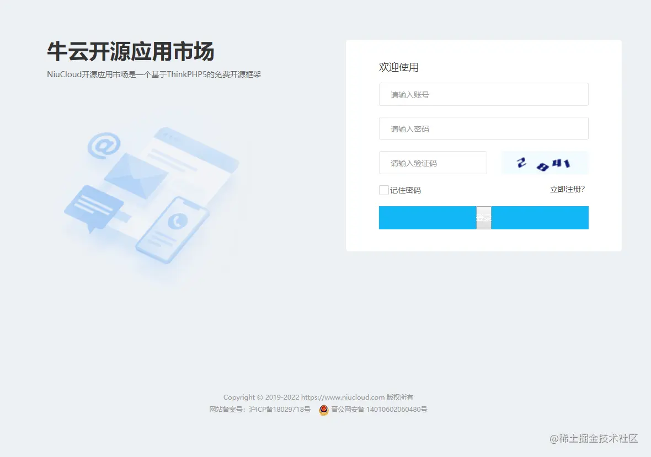Click the police badge icon beside 晋公网安备
Image resolution: width=651 pixels, height=457 pixels.
(x=323, y=410)
